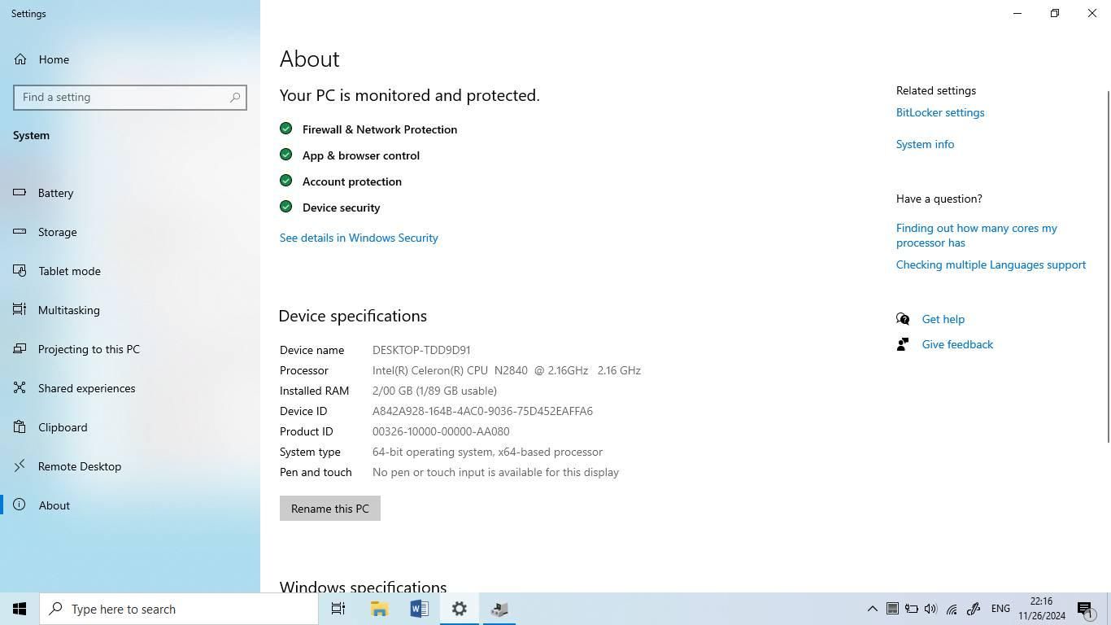Open BitLocker settings link
Viewport: 1111px width, 625px height.
[940, 112]
